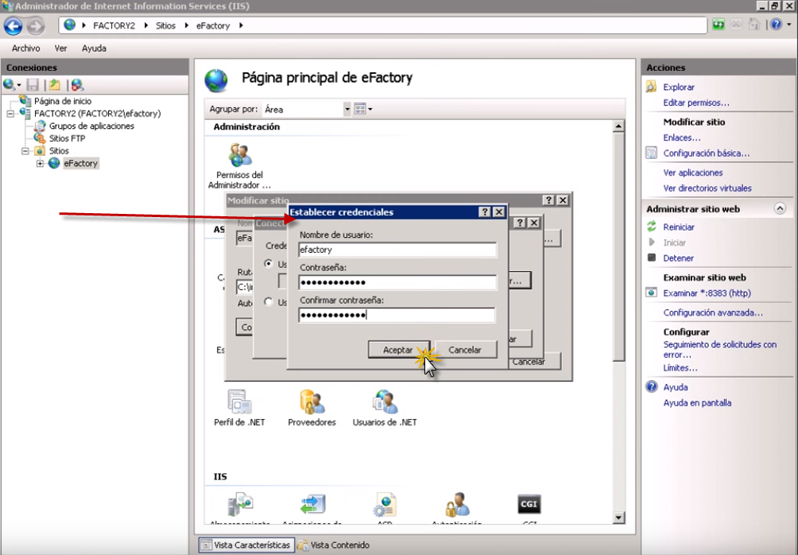
Task: Open the view mode dropdown next to Agrupar por
Action: [x=370, y=109]
